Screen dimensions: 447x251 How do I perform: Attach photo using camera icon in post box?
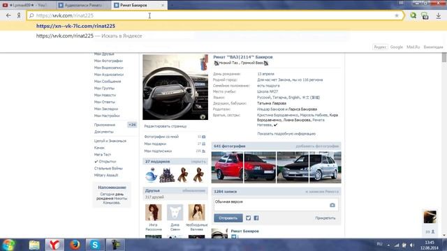pos(332,205)
